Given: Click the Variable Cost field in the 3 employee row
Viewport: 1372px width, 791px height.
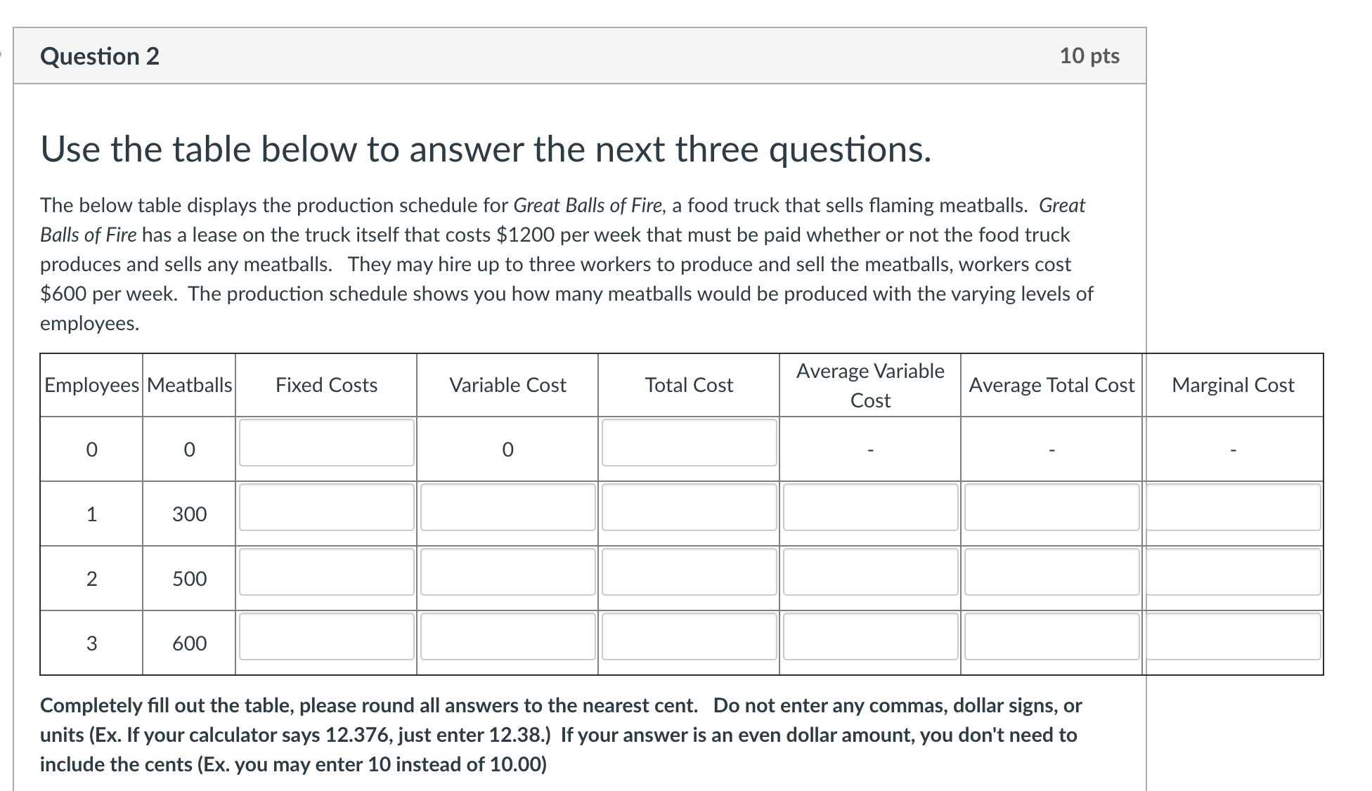Looking at the screenshot, I should (x=507, y=636).
